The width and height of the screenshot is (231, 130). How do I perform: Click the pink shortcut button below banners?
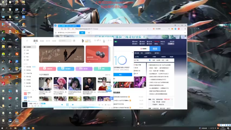tap(47, 69)
